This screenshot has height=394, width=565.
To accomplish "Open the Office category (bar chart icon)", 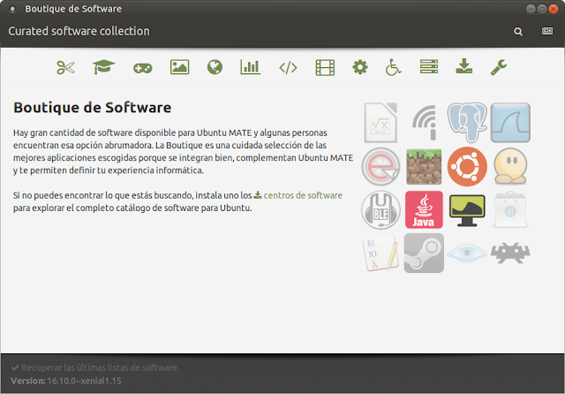I will pos(251,67).
